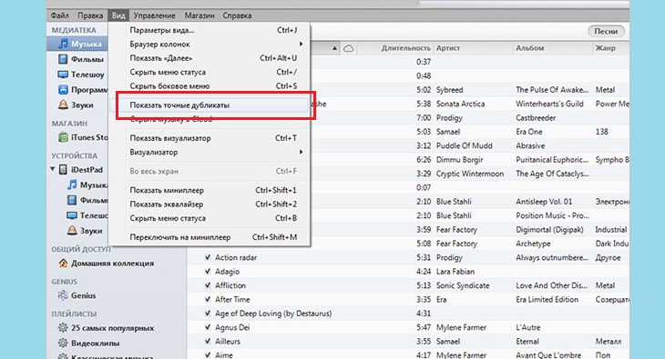Open the Домашняя коллекция house icon
The image size is (665, 359).
(63, 264)
